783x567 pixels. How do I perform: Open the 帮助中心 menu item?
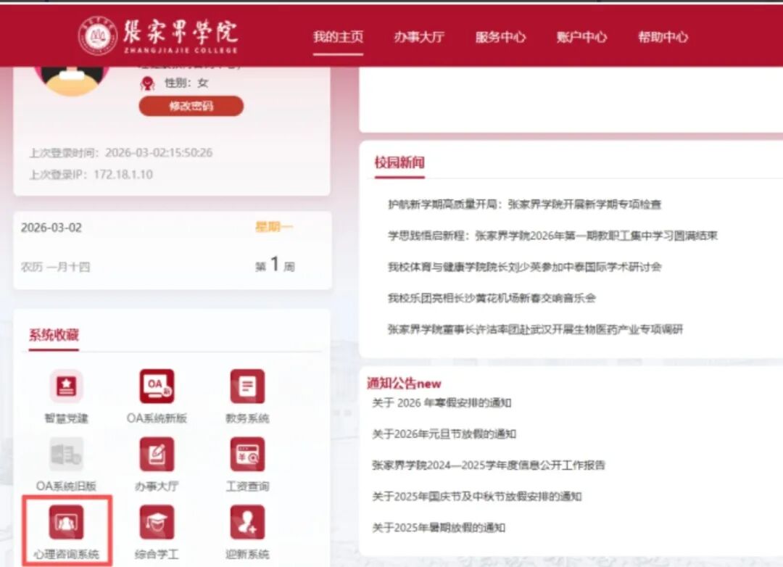(x=663, y=36)
